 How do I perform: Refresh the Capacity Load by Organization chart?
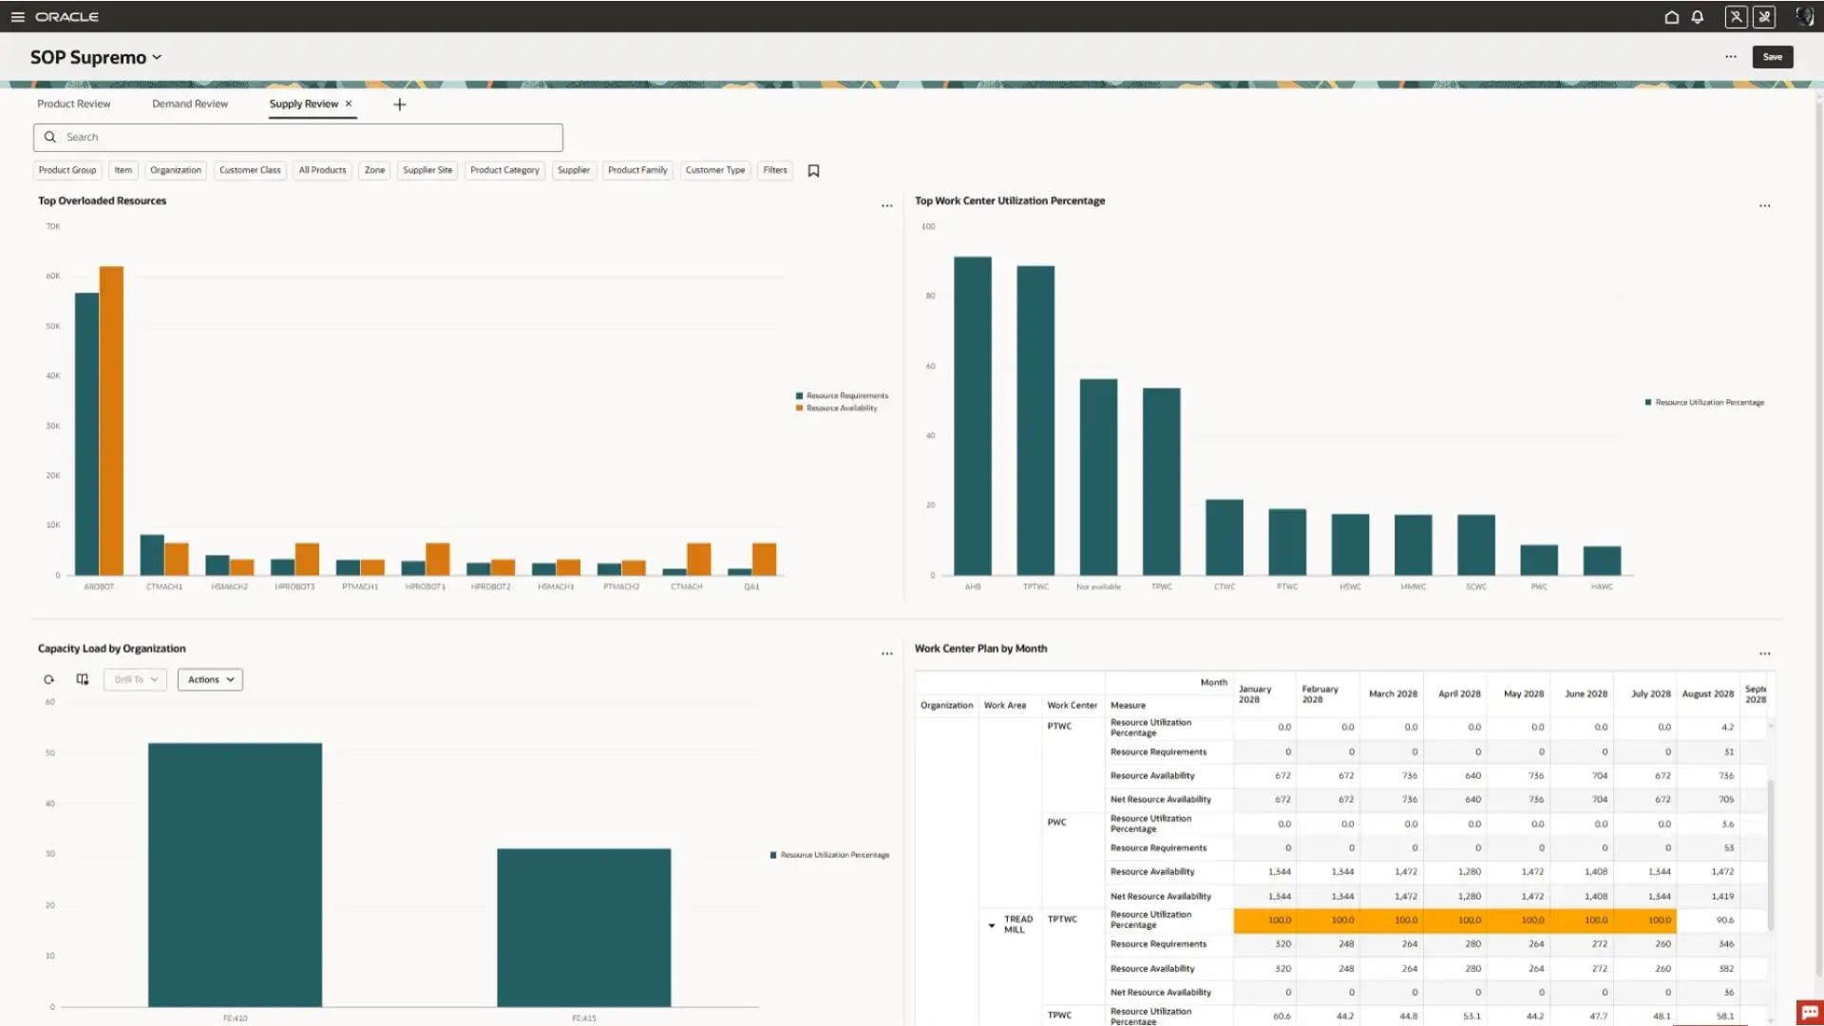click(x=48, y=680)
